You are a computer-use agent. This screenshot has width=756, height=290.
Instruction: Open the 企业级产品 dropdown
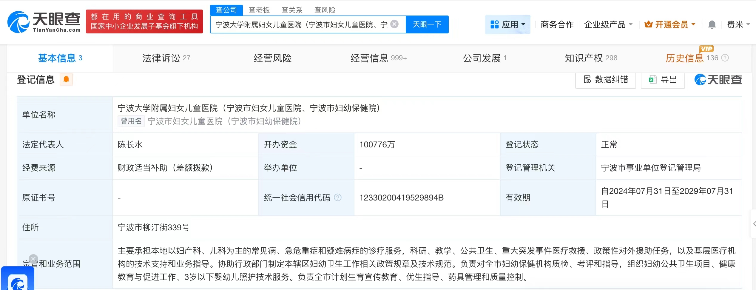click(608, 24)
